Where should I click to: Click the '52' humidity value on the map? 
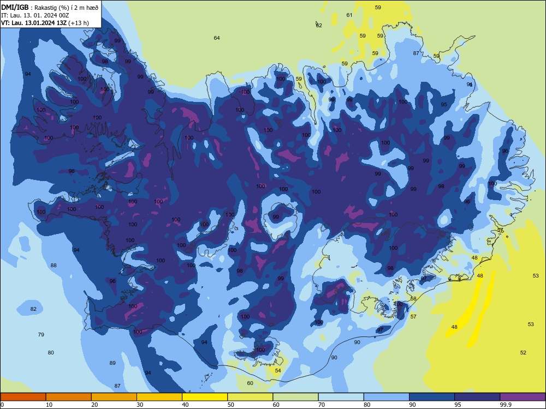(523, 353)
